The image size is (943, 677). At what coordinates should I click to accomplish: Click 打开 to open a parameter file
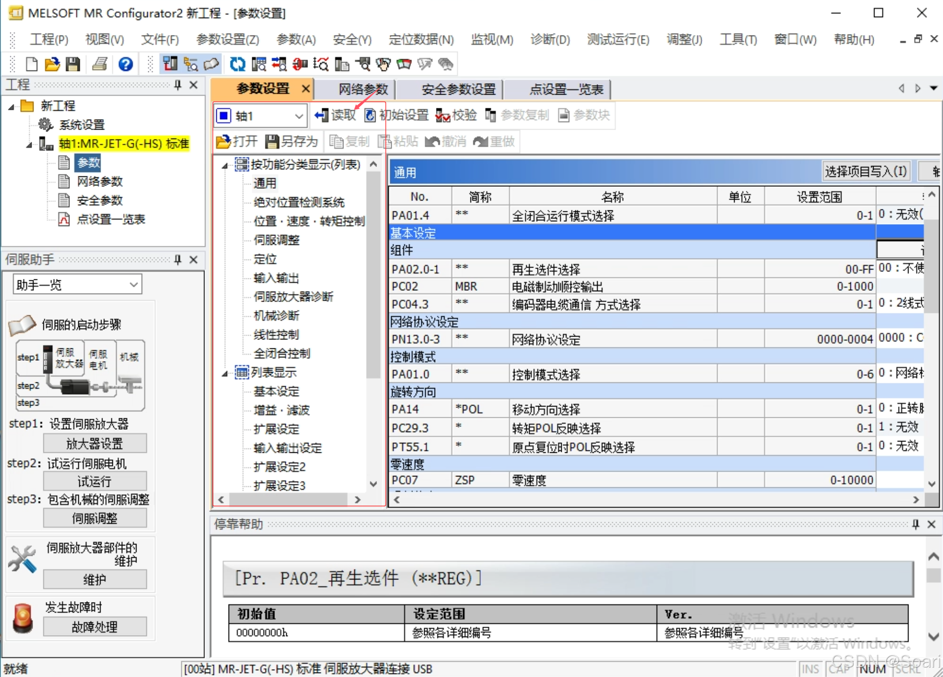237,142
